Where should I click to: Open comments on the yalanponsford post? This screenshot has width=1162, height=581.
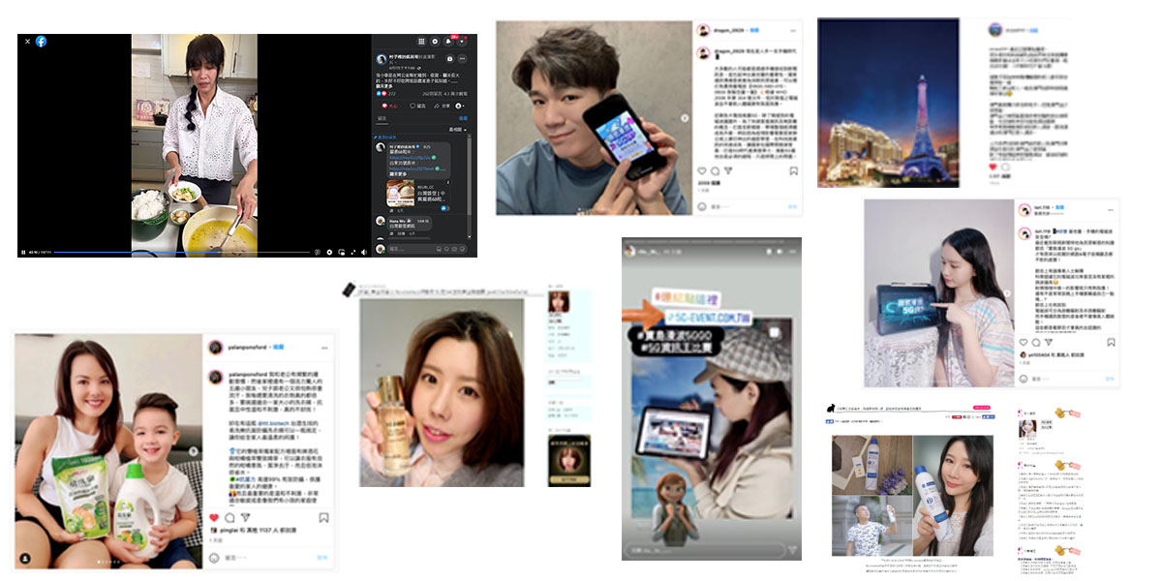point(229,518)
